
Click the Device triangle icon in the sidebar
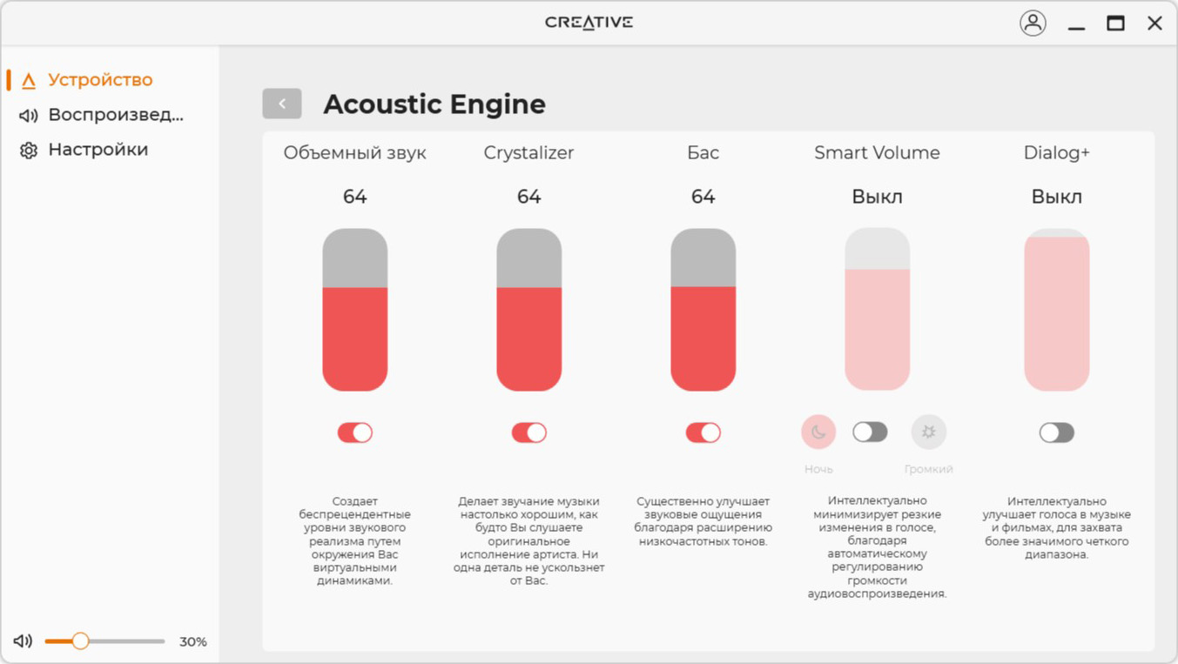[29, 80]
